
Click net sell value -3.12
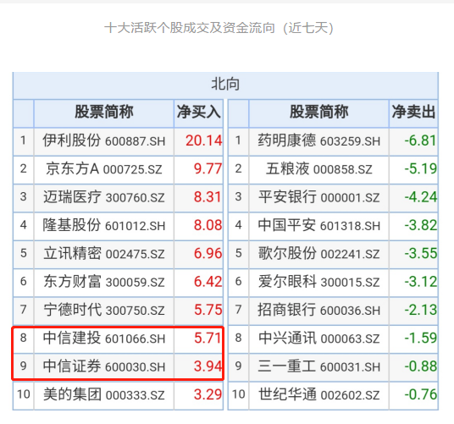(x=421, y=282)
